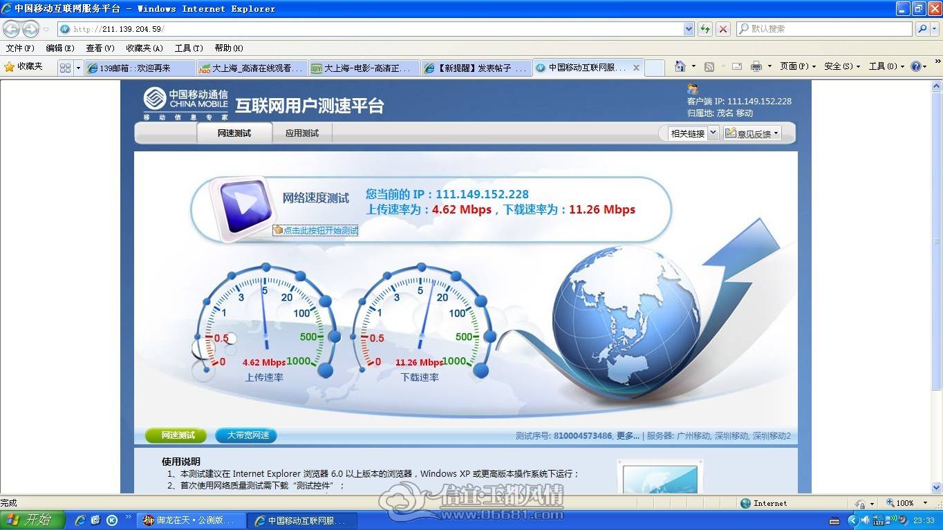943x530 pixels.
Task: Click the volume tray icon
Action: [866, 520]
